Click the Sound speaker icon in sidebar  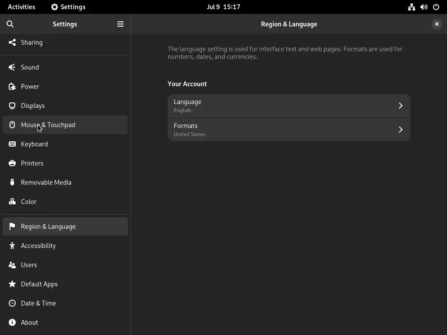coord(12,67)
